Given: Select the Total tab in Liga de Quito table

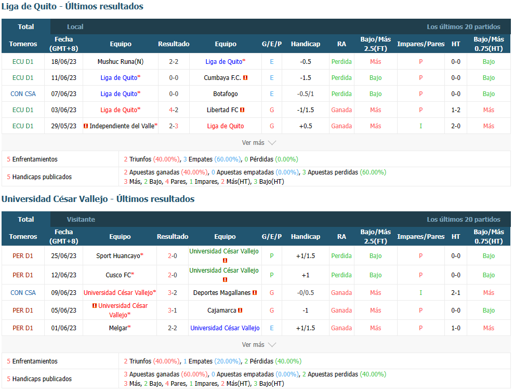Looking at the screenshot, I should (x=26, y=27).
